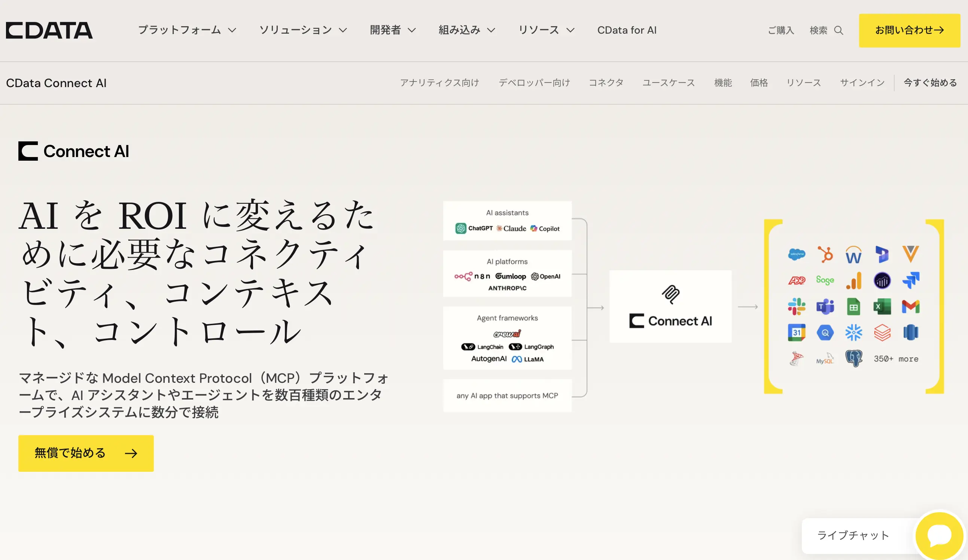The width and height of the screenshot is (968, 560).
Task: Open live chat via the yellow bubble icon
Action: [939, 535]
